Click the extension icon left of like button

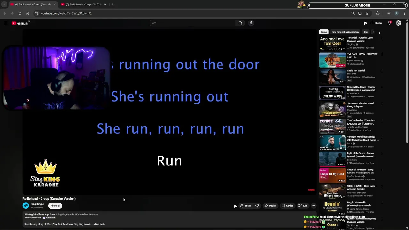click(235, 206)
